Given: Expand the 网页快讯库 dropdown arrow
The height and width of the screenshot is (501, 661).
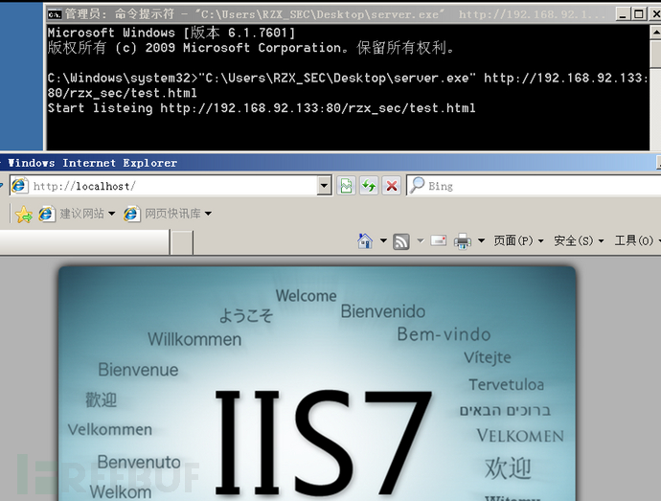Looking at the screenshot, I should [x=208, y=214].
